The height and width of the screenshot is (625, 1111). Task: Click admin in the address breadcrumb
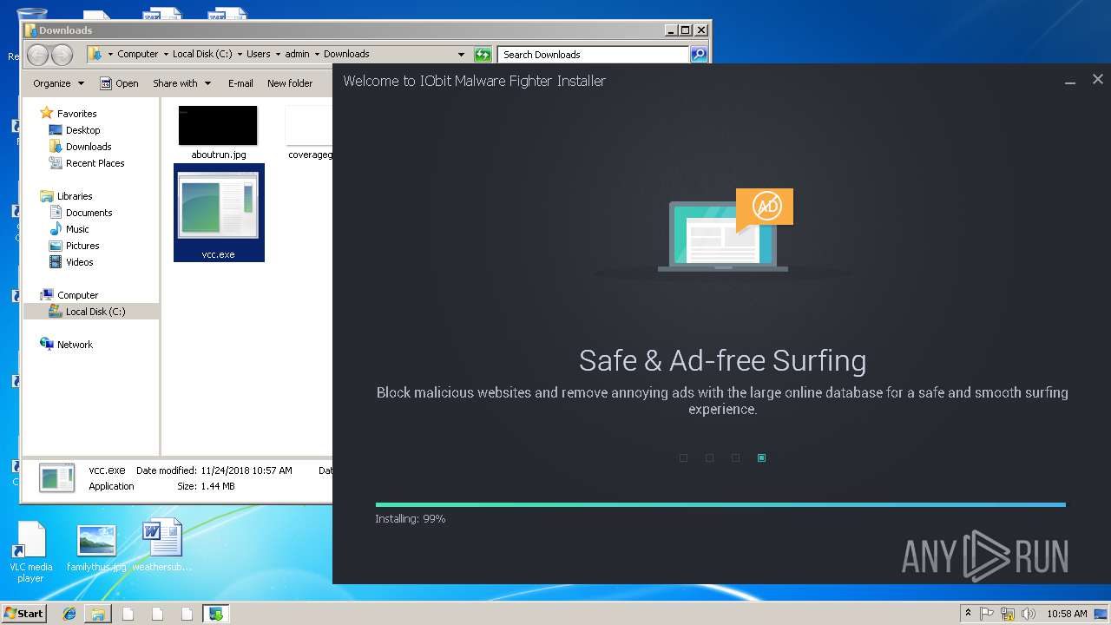click(x=298, y=54)
